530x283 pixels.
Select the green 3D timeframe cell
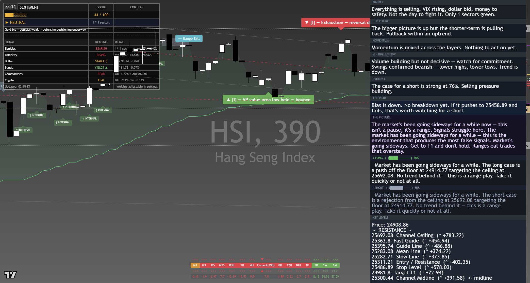pyautogui.click(x=316, y=265)
